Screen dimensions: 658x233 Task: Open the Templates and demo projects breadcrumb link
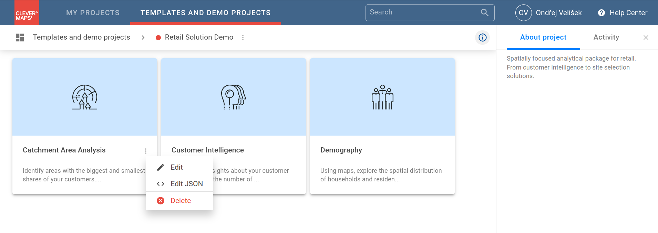[x=81, y=37]
